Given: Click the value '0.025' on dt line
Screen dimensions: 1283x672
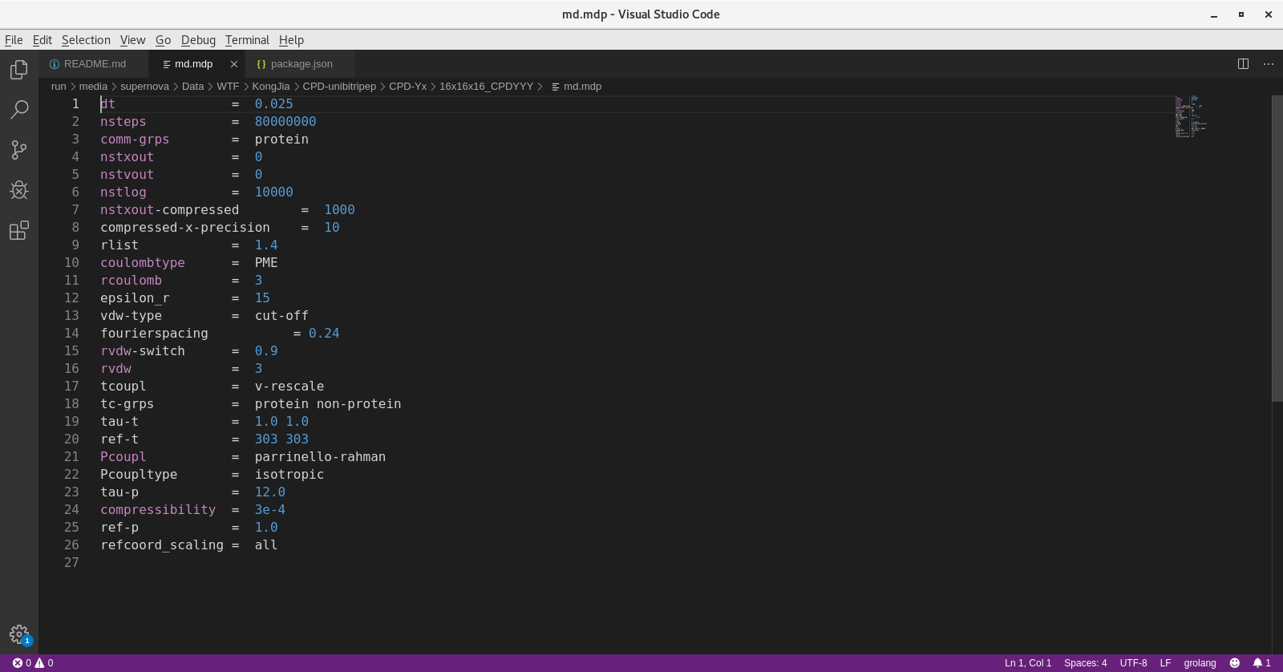Looking at the screenshot, I should pyautogui.click(x=274, y=104).
